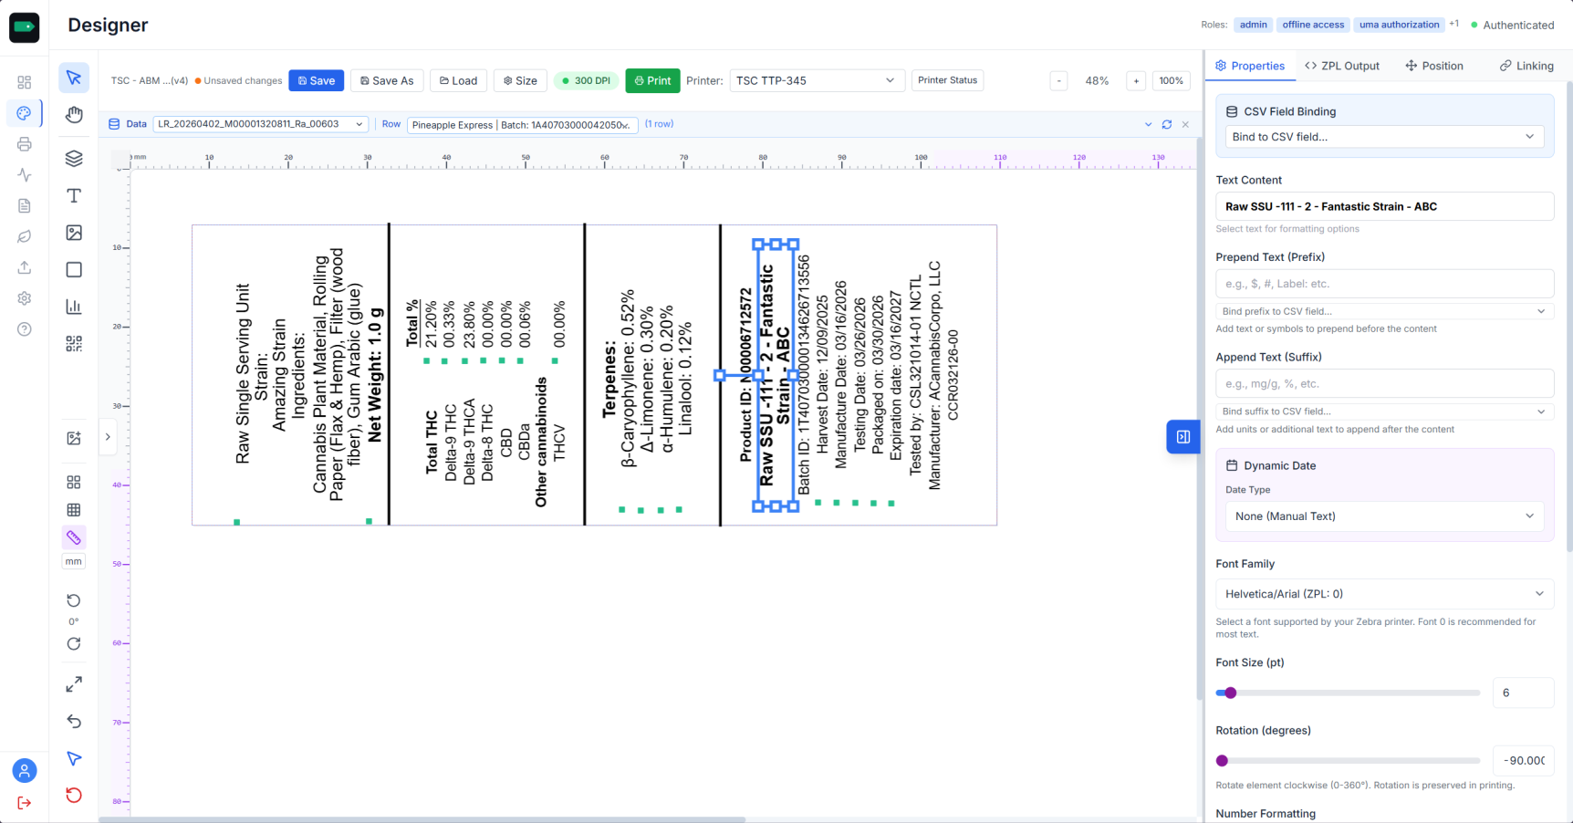Open the Font Family dropdown

[x=1383, y=594]
